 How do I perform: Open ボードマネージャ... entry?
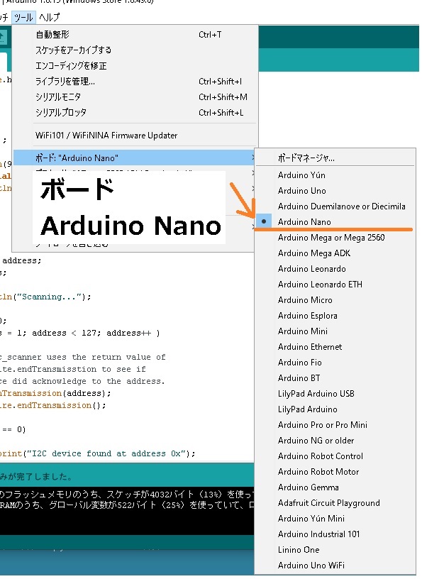(335, 158)
